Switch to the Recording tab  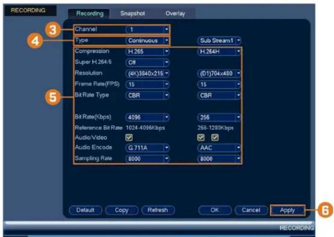90,14
